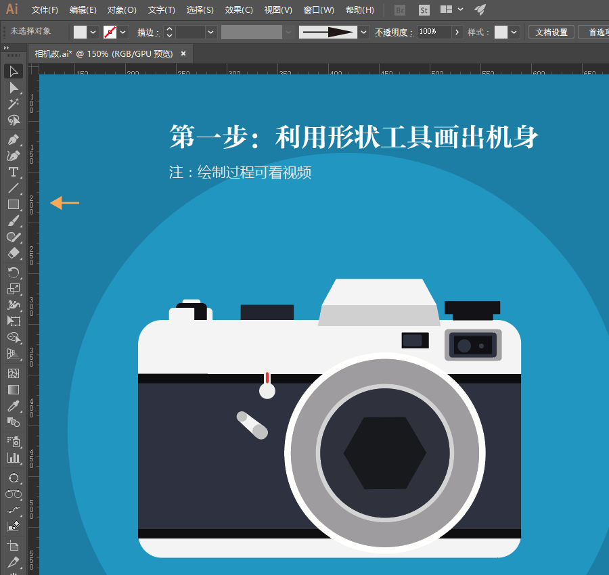Open the graphic style (样式) dropdown
The height and width of the screenshot is (575, 609).
tap(514, 32)
